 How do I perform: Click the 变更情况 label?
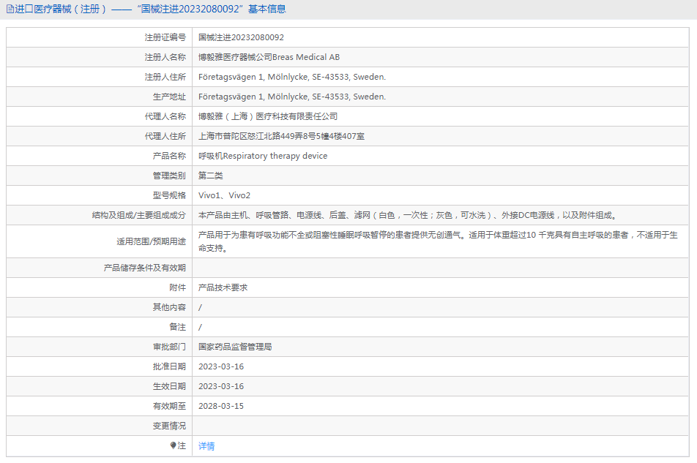point(169,426)
